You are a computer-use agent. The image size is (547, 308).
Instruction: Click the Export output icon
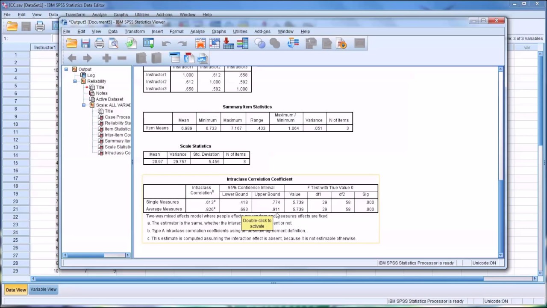(x=131, y=43)
